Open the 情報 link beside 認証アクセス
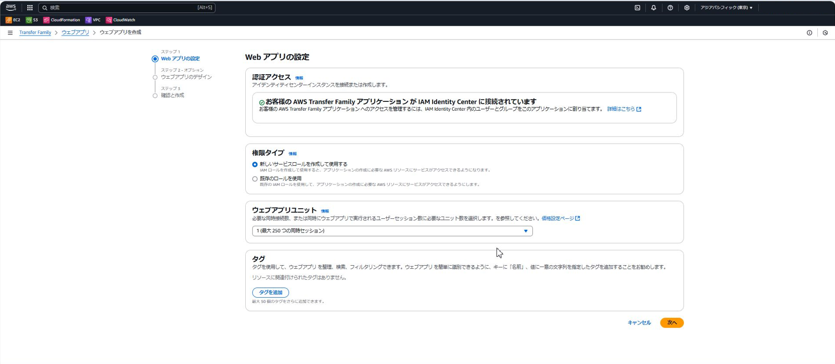The height and width of the screenshot is (364, 835). tap(299, 78)
